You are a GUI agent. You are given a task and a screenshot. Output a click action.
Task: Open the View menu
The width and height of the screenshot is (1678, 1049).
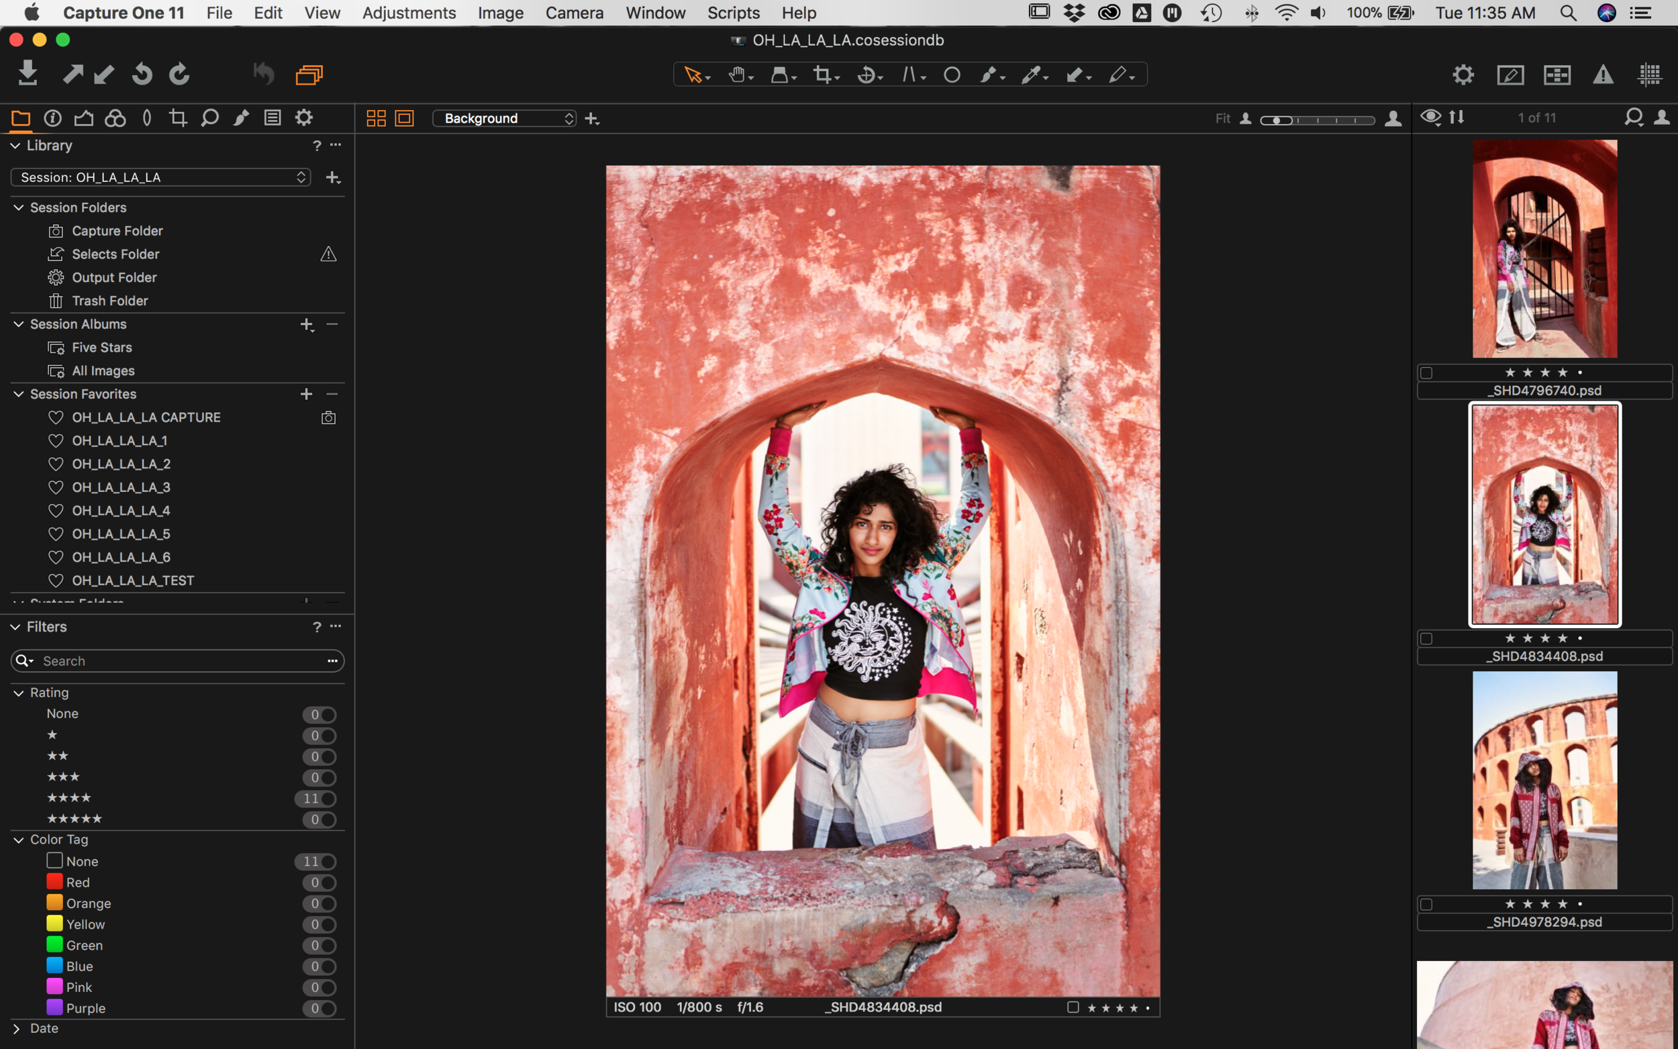(322, 13)
